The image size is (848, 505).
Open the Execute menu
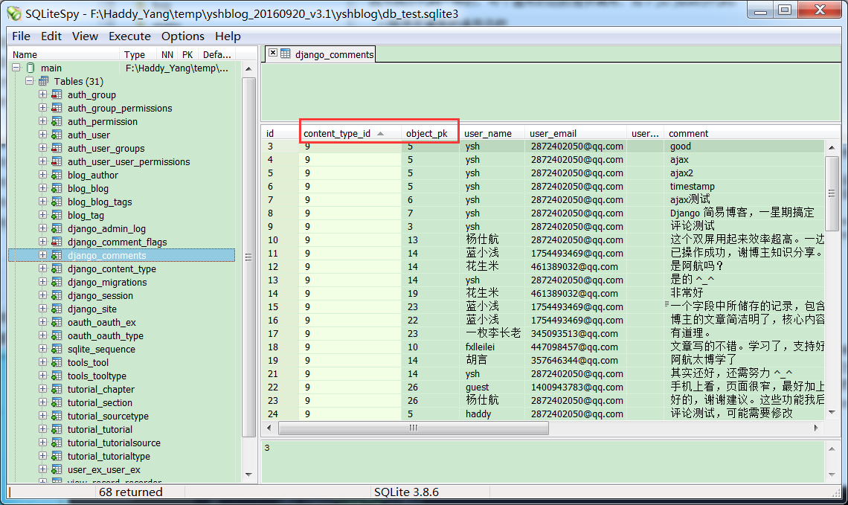pos(129,36)
